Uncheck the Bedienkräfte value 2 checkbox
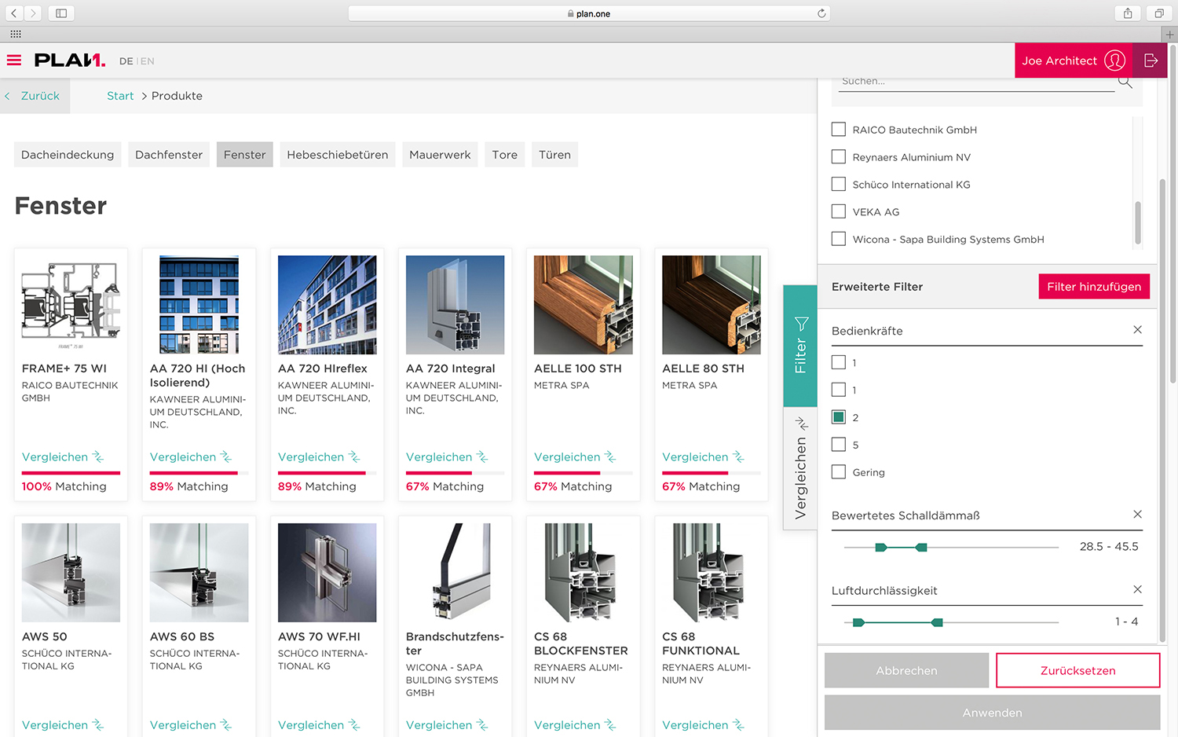This screenshot has height=737, width=1178. [839, 417]
